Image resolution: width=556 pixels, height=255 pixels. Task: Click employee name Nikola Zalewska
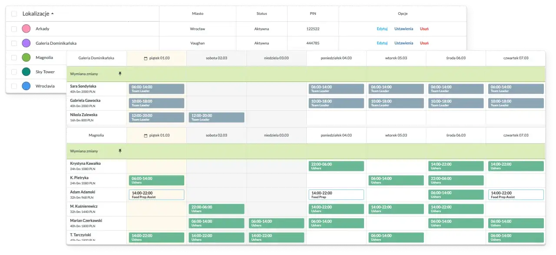coord(84,115)
